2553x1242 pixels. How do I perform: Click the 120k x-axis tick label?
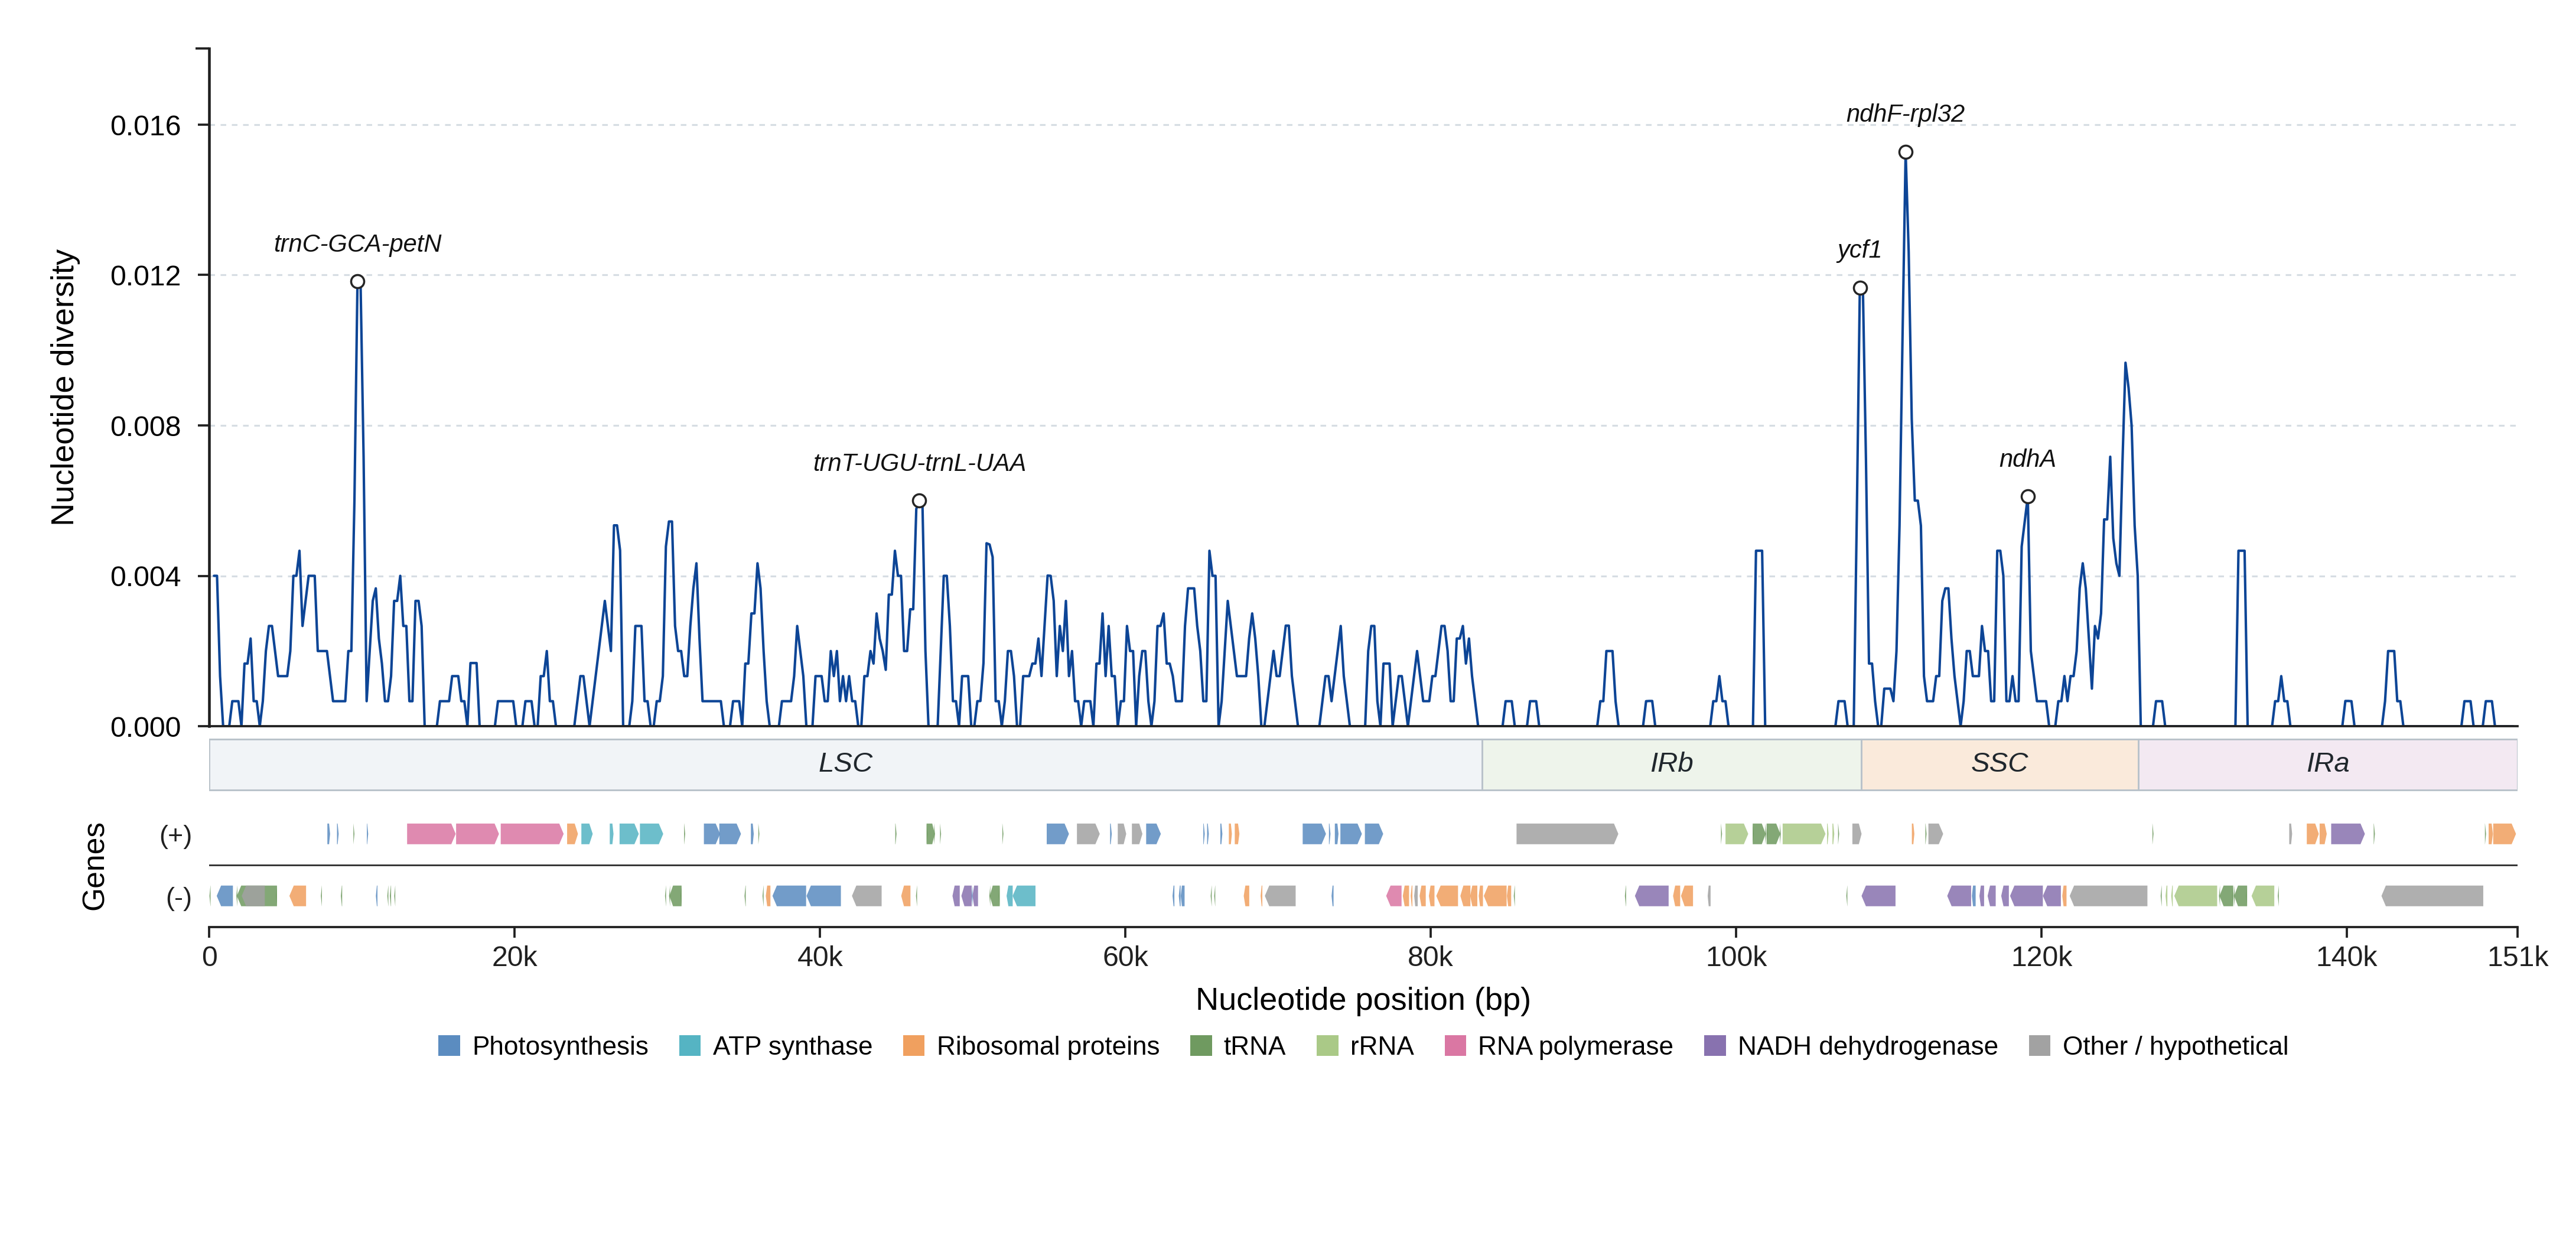pyautogui.click(x=2041, y=958)
